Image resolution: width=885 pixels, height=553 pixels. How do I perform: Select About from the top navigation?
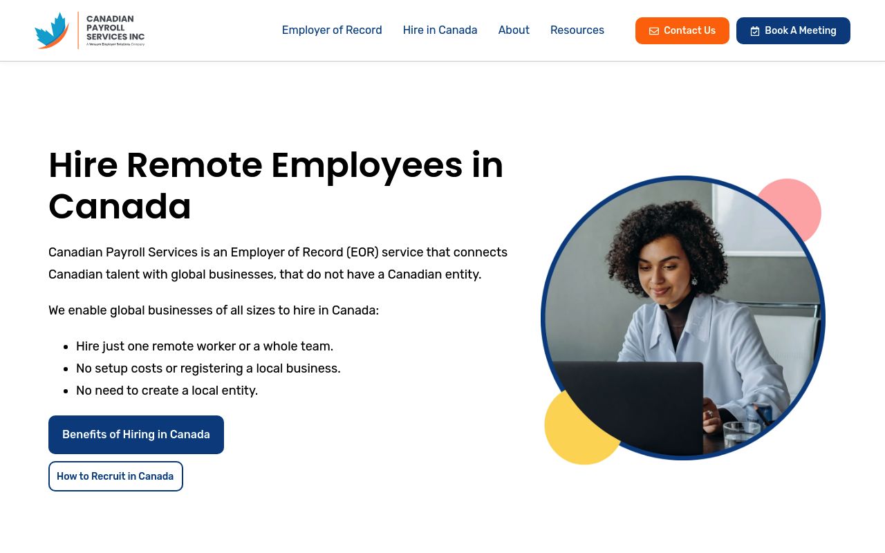(x=514, y=30)
